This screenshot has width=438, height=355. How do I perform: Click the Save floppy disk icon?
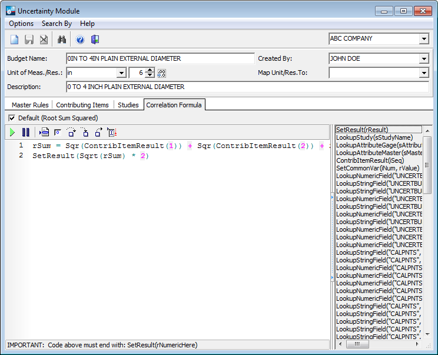(29, 40)
